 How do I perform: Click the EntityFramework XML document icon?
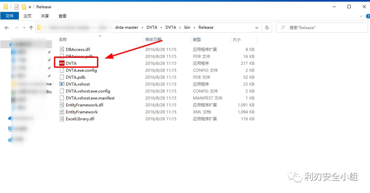point(62,112)
